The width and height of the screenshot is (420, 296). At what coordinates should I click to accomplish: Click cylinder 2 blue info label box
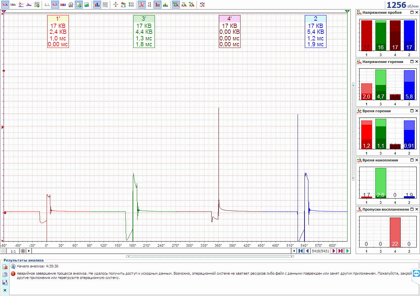316,32
